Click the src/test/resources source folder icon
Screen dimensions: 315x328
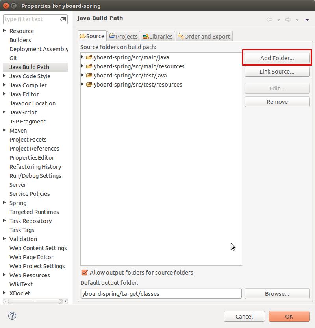pyautogui.click(x=89, y=84)
